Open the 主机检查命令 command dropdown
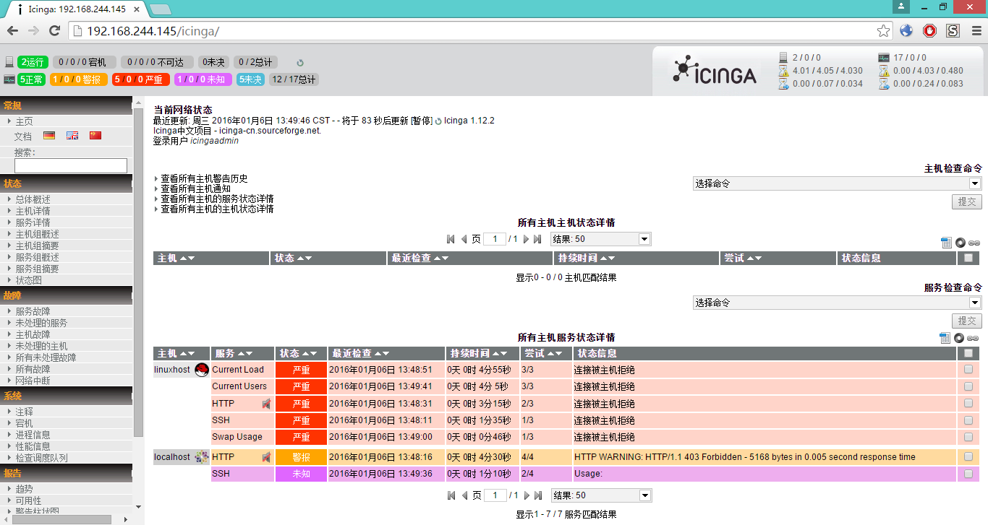The height and width of the screenshot is (525, 988). tap(836, 183)
